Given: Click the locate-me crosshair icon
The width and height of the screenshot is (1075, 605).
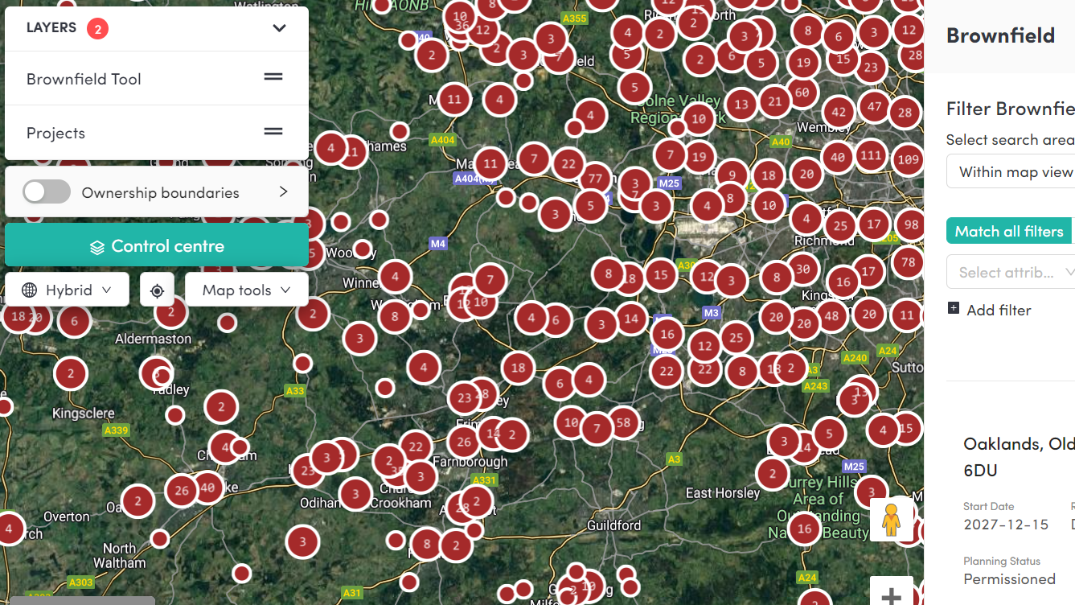Looking at the screenshot, I should coord(157,290).
